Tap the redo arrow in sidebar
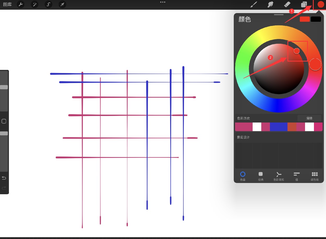 point(4,188)
